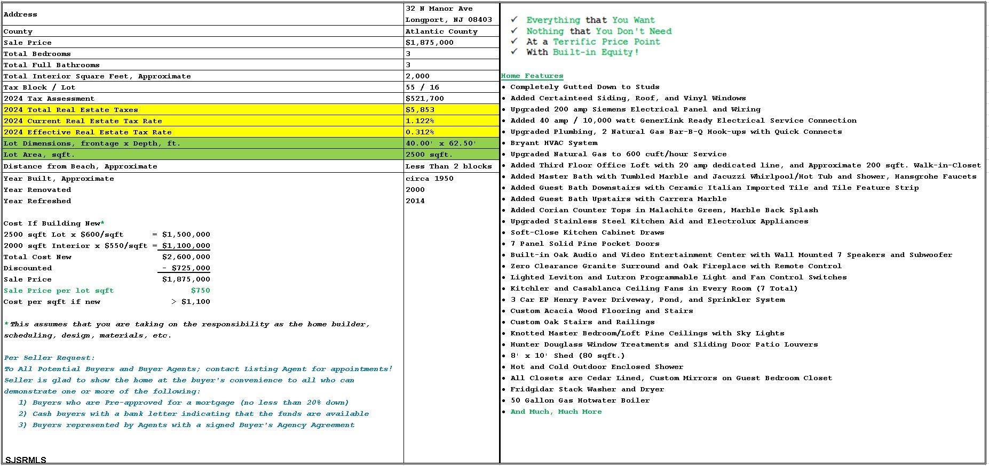Select the yellow "2024 Total Real Estate Taxes" cell

click(70, 110)
